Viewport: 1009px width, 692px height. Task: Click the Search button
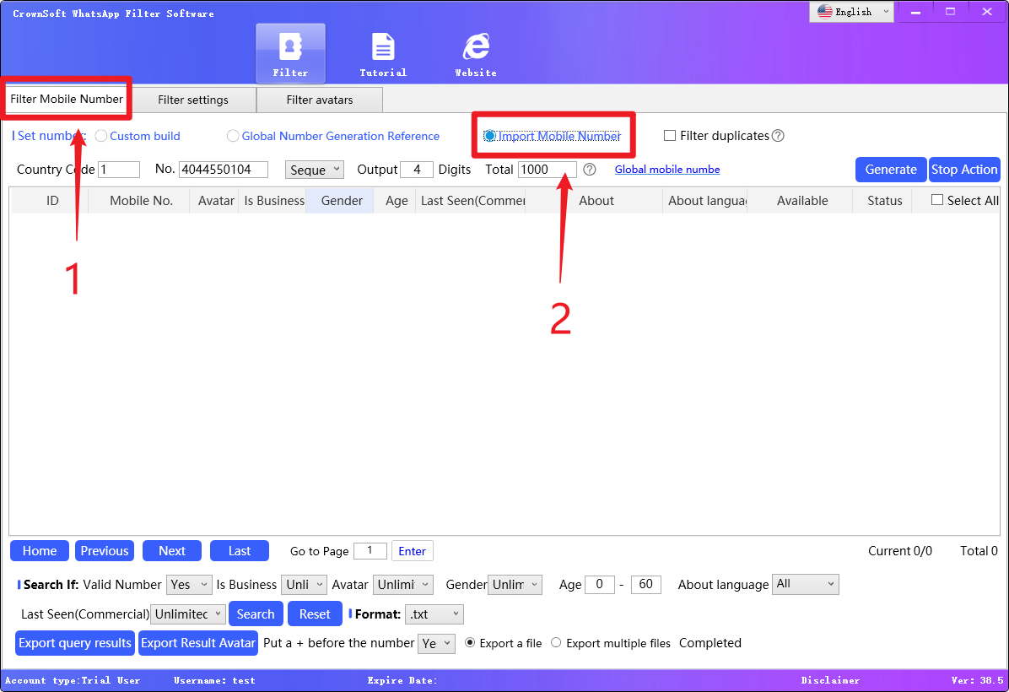tap(256, 614)
